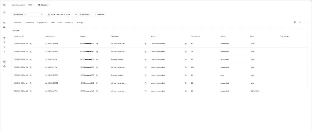Click the column layout icon at top right

pos(295,22)
